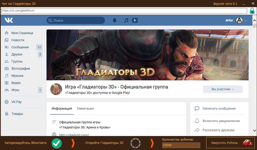The image size is (257, 150).
Task: Expand the profile menu arrow next to Artur
Action: (246, 21)
